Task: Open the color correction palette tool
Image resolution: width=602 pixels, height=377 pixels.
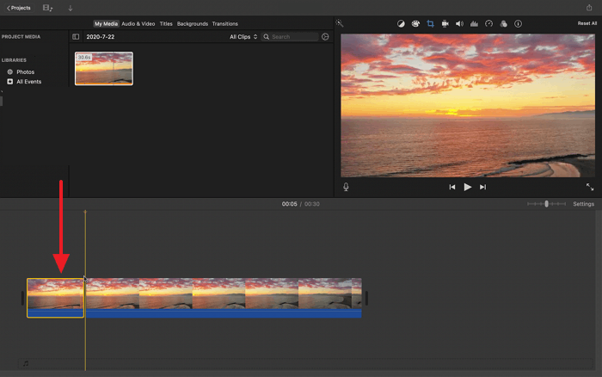Action: pyautogui.click(x=415, y=24)
